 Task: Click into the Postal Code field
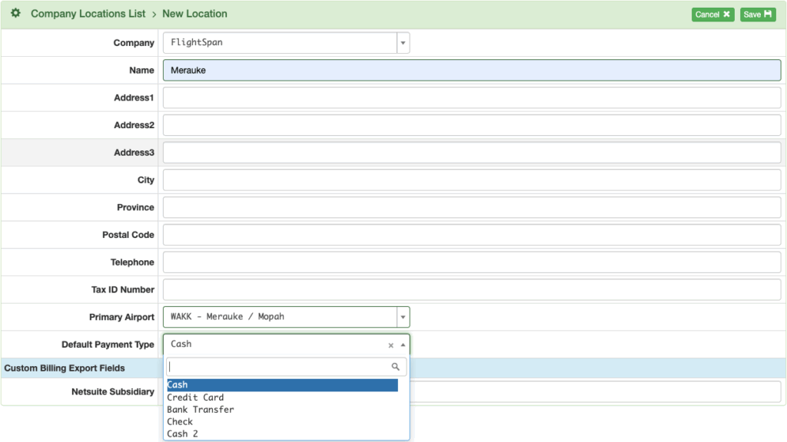click(x=472, y=235)
